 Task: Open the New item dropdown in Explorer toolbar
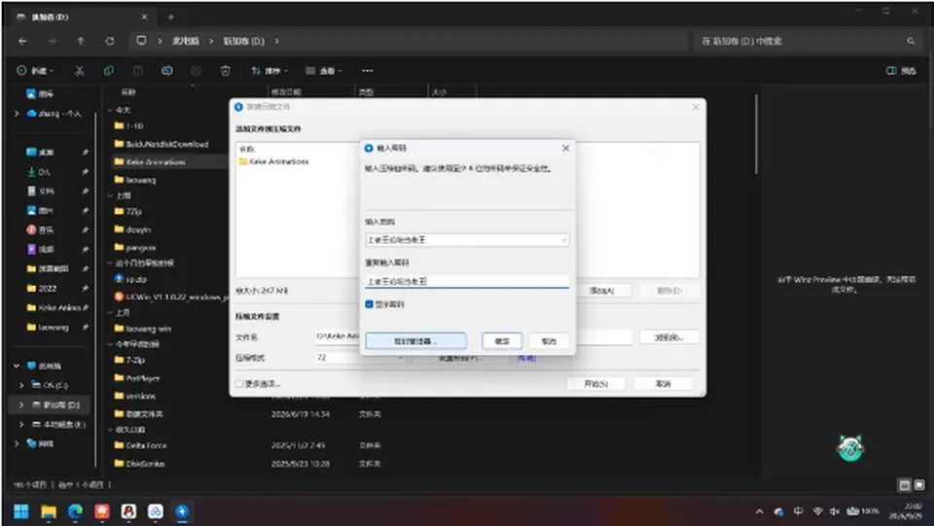click(x=35, y=71)
